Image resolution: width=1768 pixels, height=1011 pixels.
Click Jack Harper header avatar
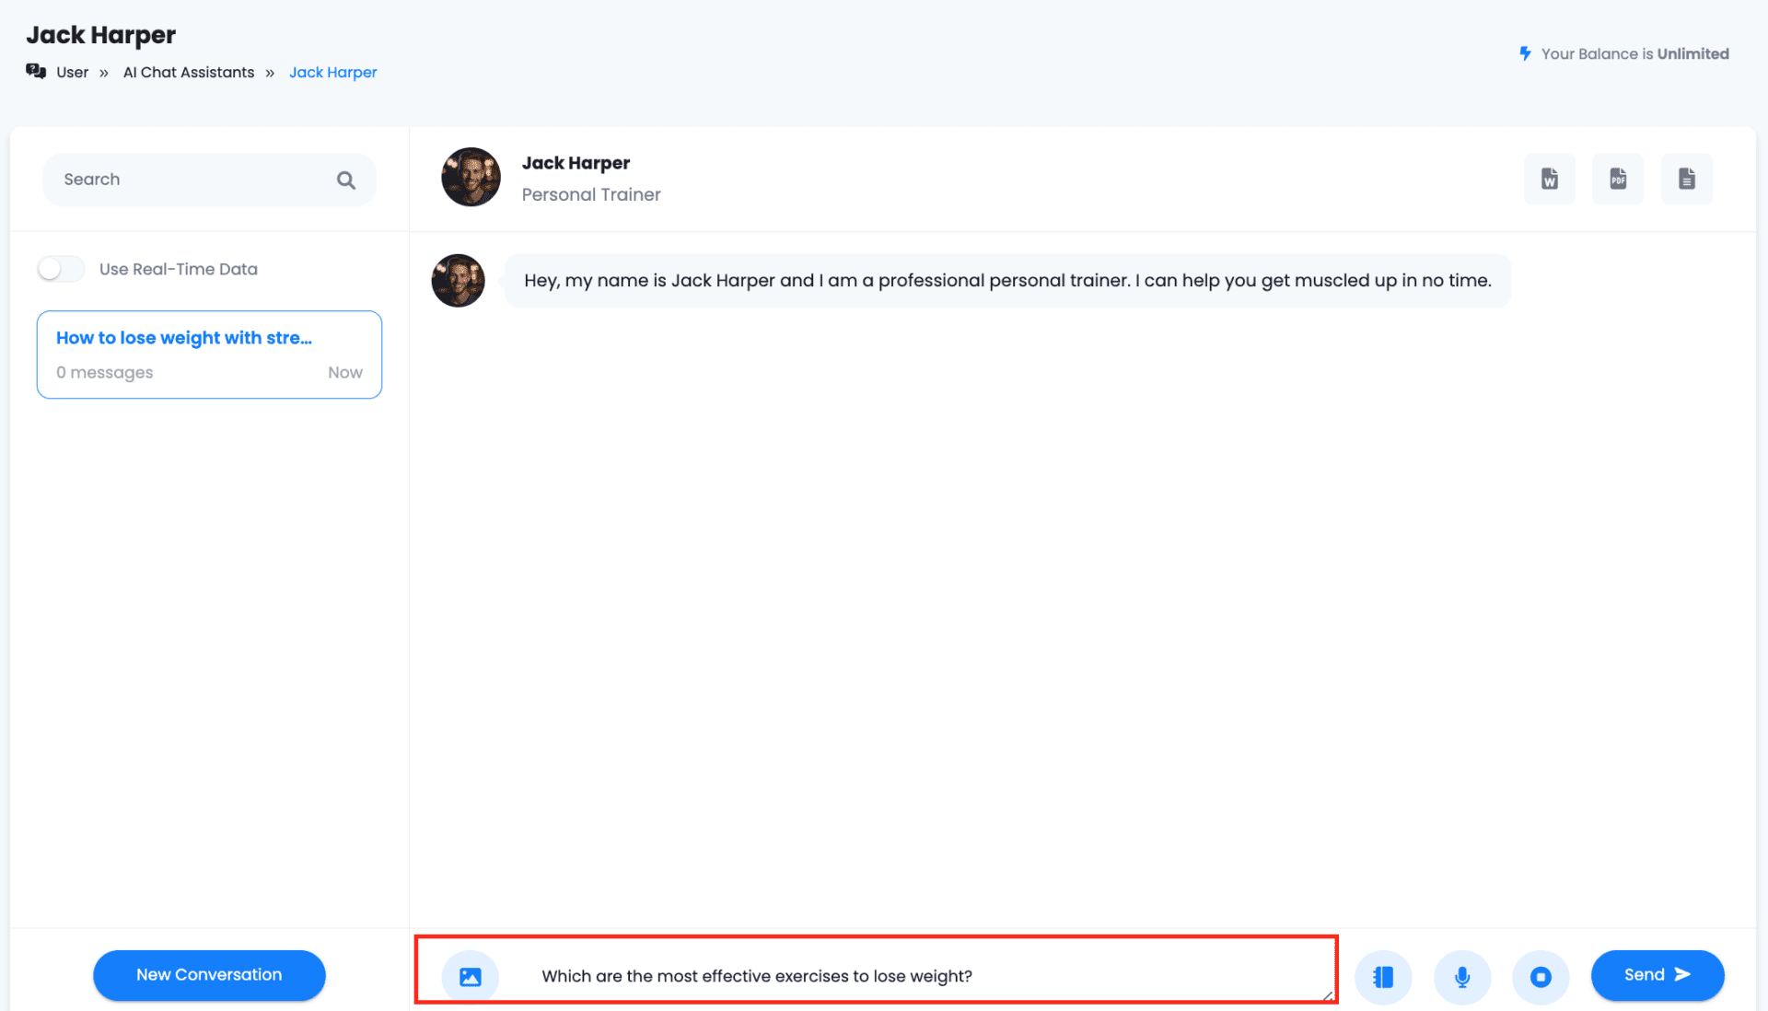click(x=471, y=177)
